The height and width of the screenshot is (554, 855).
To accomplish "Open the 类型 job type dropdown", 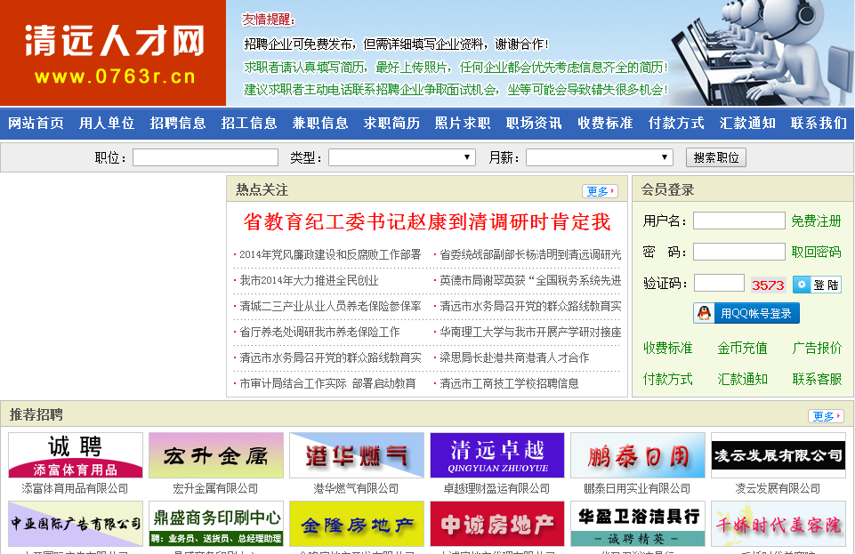I will tap(402, 157).
